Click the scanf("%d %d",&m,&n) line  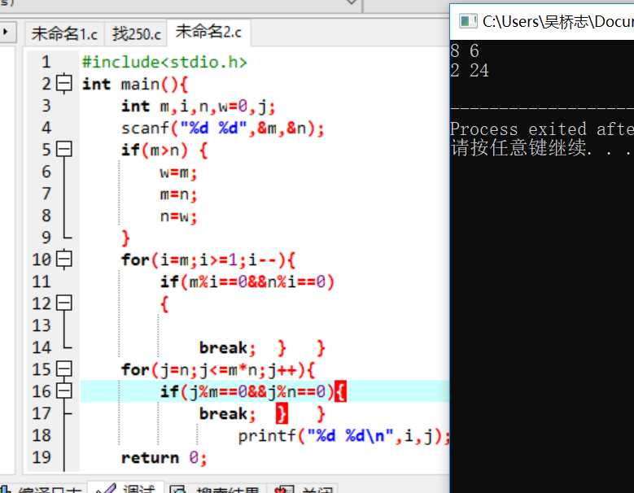pyautogui.click(x=222, y=128)
